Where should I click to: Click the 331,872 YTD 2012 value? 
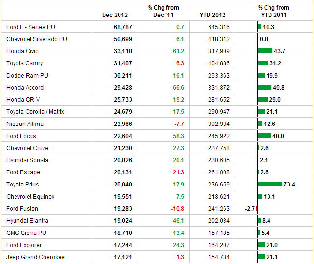219,88
